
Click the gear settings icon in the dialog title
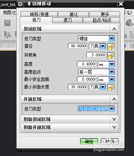[20, 4]
